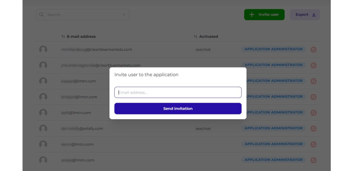Screen dimensions: 353x171
Task: Clear search using the X icon
Action: pos(124,15)
